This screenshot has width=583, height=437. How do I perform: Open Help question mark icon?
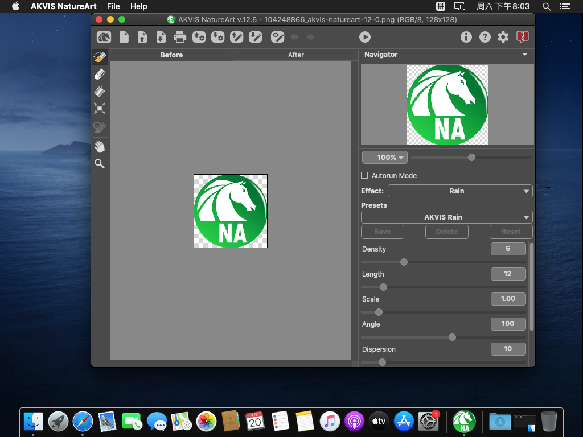[x=485, y=37]
